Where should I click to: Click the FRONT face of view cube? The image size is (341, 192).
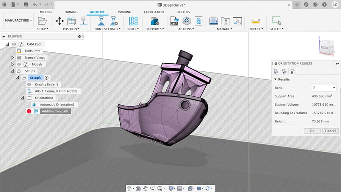tap(324, 47)
